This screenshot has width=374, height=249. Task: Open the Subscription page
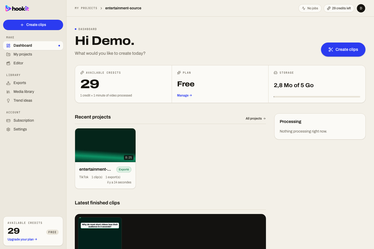[33, 121]
